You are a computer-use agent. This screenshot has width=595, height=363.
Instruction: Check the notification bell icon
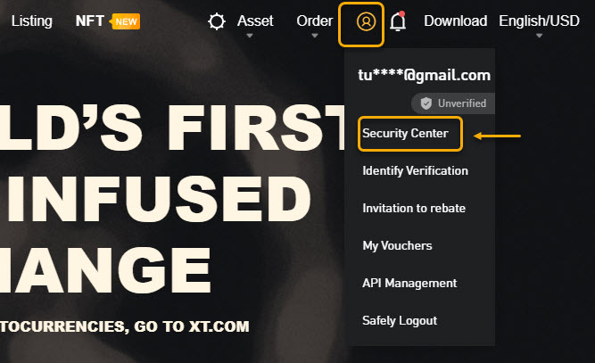398,21
